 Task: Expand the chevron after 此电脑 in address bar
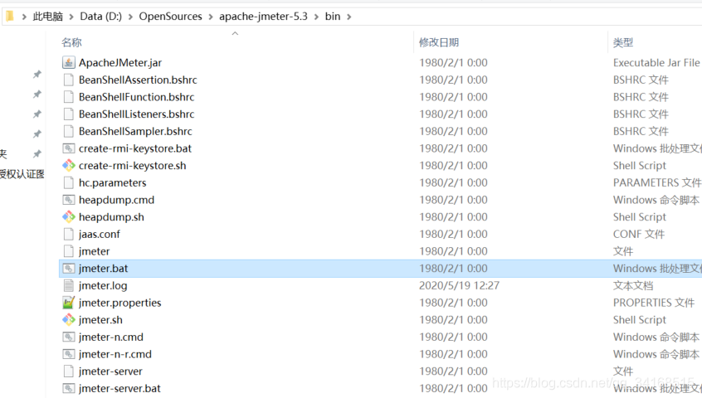71,17
